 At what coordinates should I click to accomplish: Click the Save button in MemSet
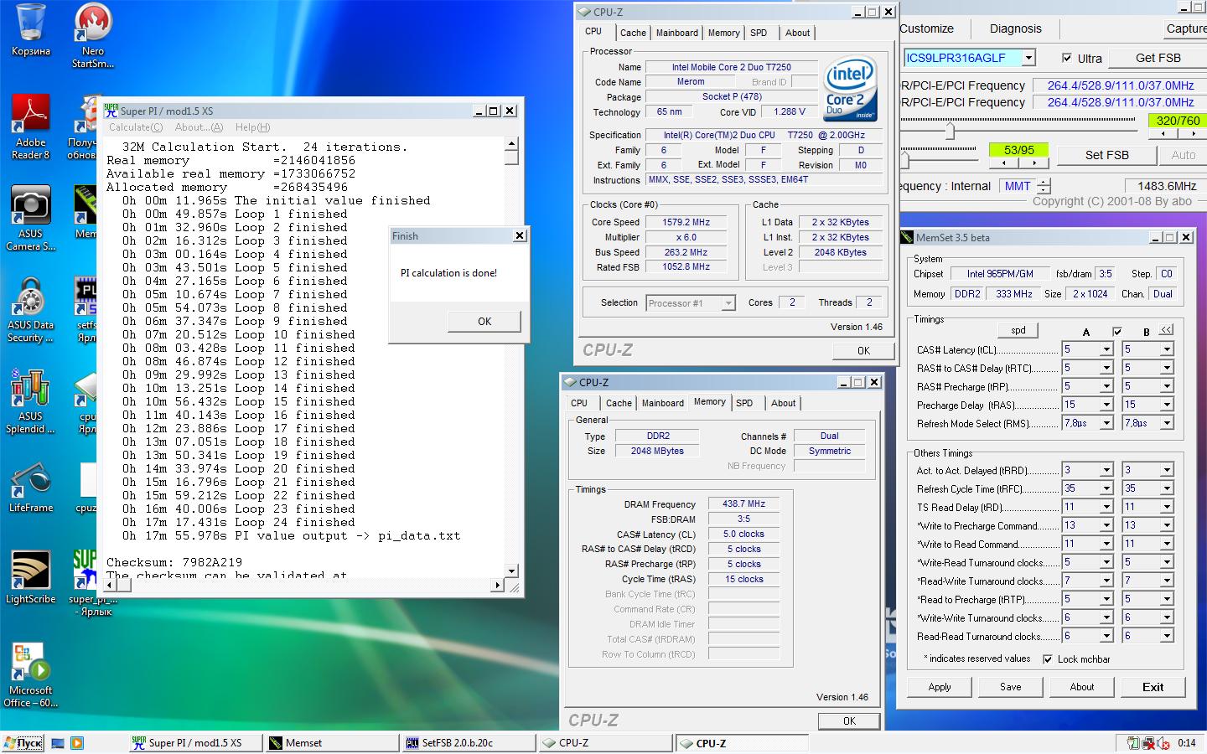pyautogui.click(x=1010, y=687)
